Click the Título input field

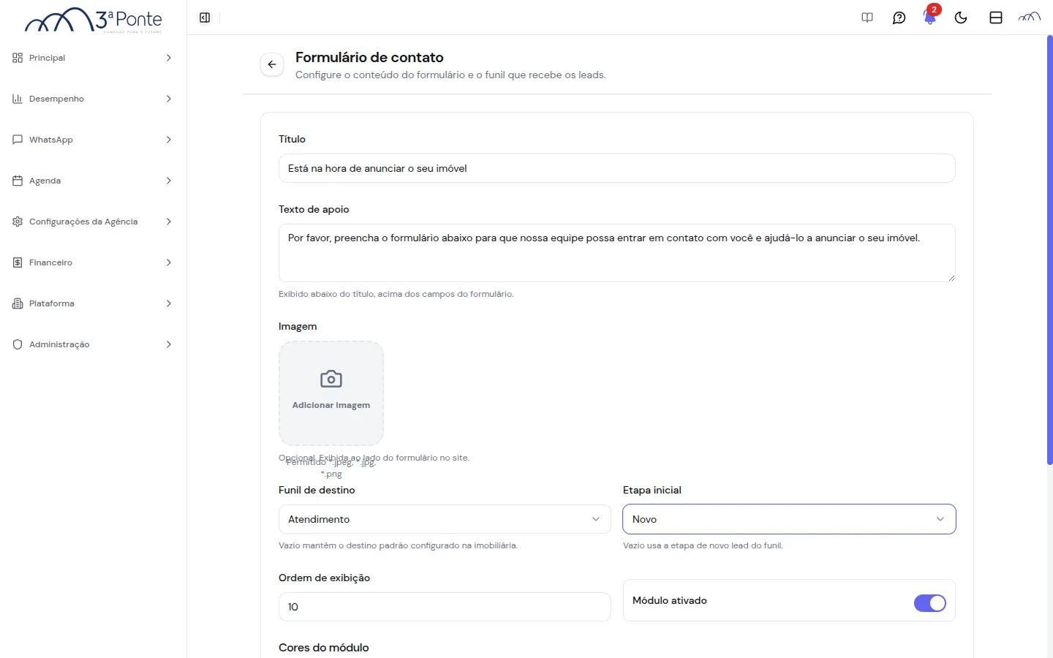coord(616,168)
